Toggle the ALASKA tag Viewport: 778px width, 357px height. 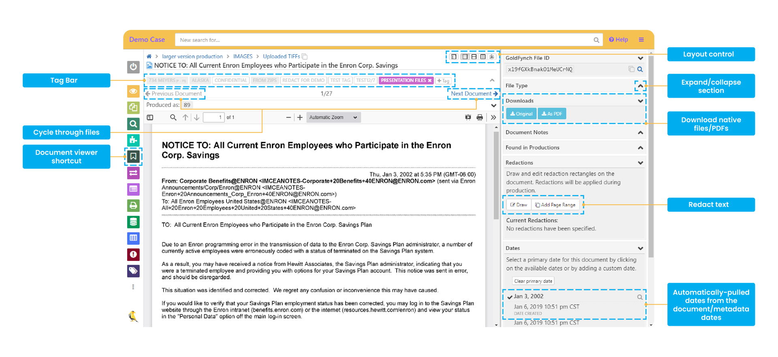pyautogui.click(x=200, y=81)
